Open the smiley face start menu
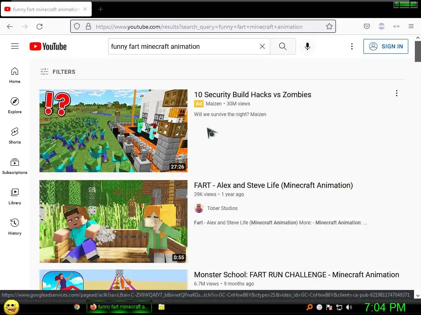Image resolution: width=421 pixels, height=315 pixels. [x=11, y=307]
